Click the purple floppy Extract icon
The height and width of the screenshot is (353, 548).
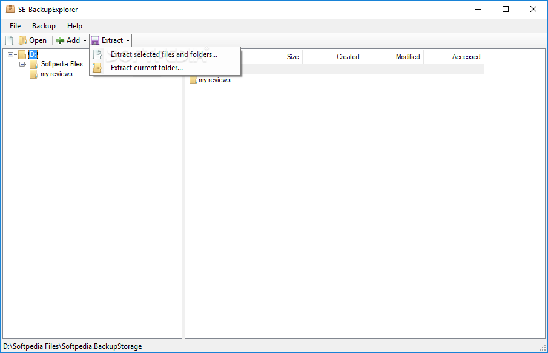pyautogui.click(x=95, y=41)
